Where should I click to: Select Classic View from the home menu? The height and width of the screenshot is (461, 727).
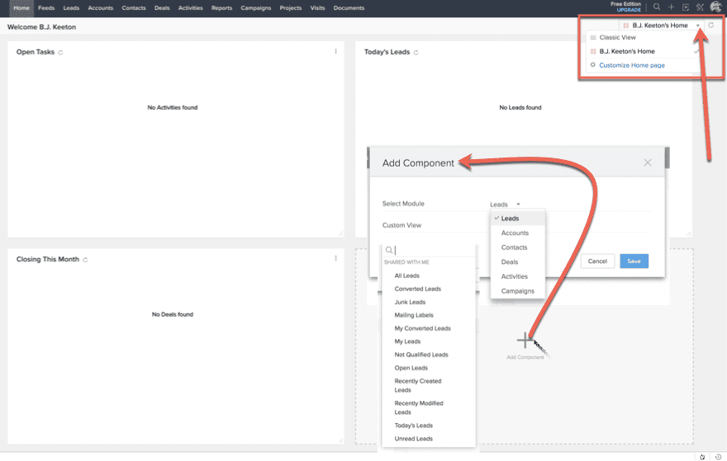click(617, 37)
